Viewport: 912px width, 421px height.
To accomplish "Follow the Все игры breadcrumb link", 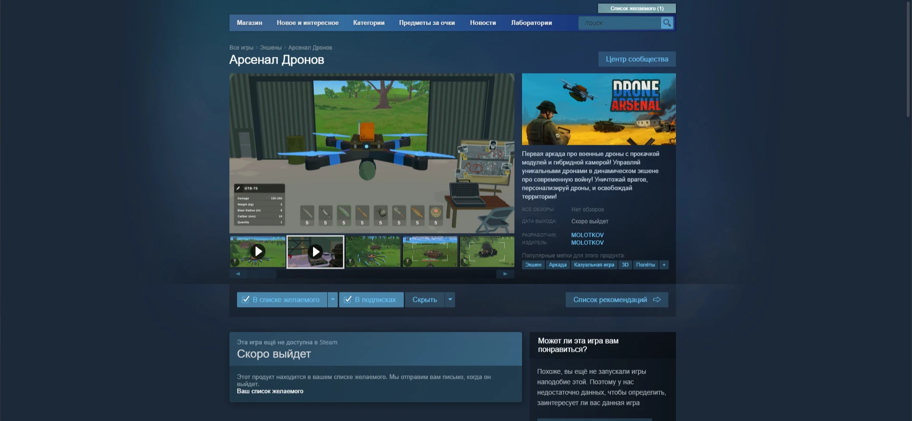I will [x=241, y=47].
